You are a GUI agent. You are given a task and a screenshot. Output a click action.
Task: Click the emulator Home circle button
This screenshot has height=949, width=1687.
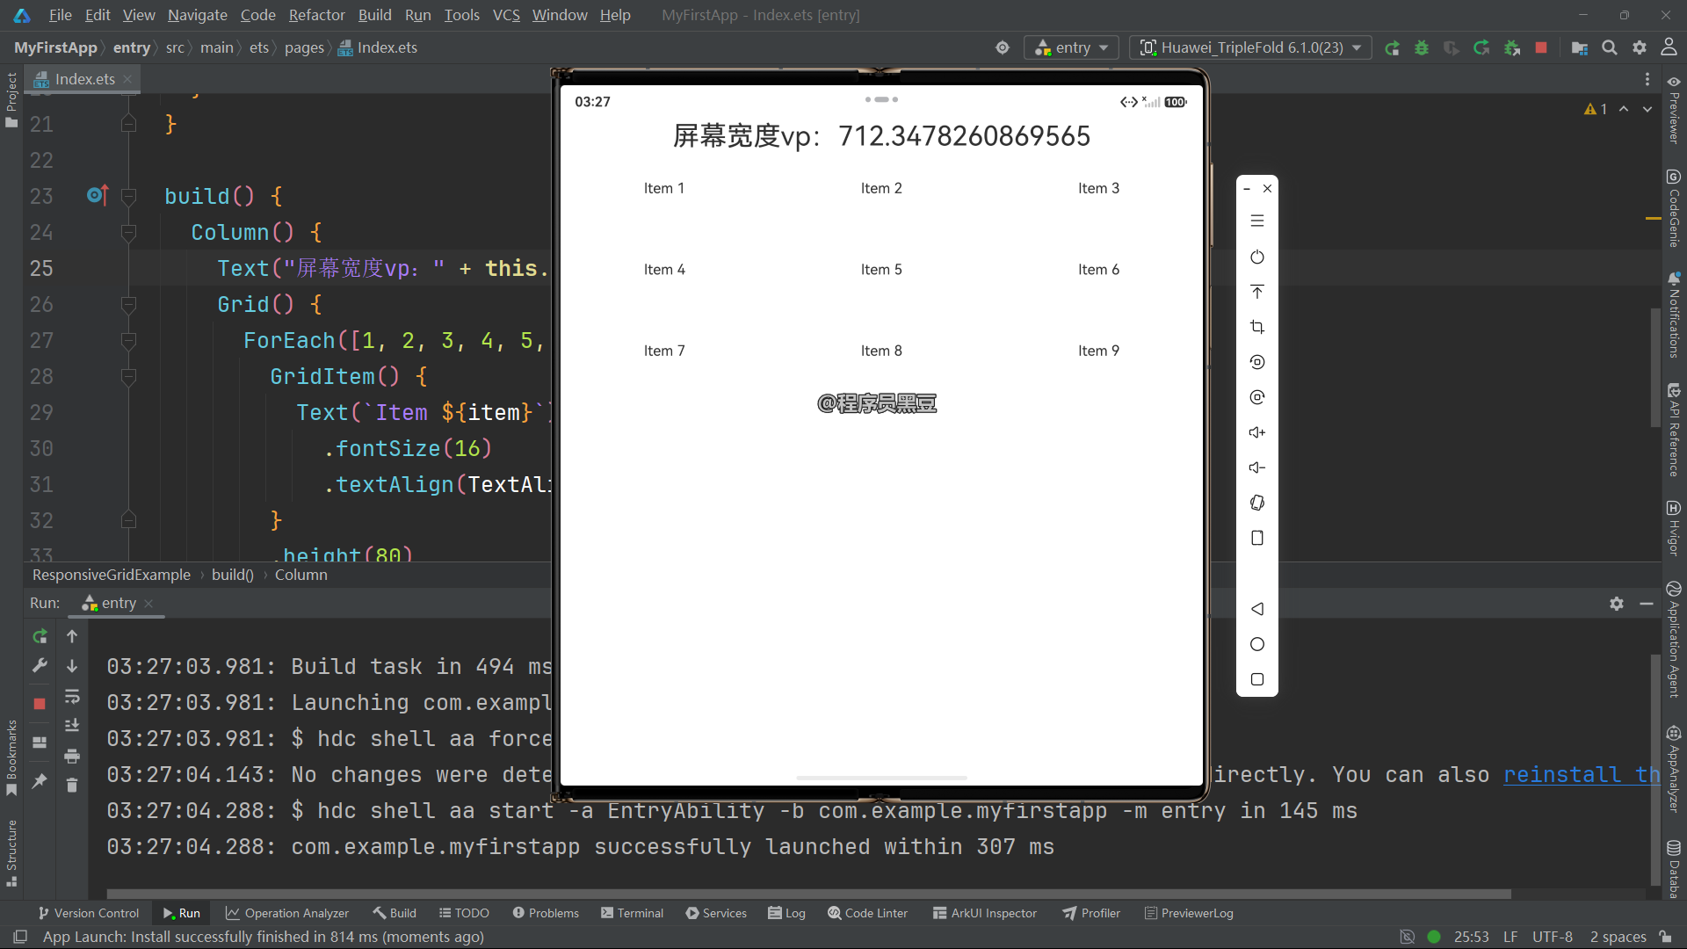tap(1257, 644)
